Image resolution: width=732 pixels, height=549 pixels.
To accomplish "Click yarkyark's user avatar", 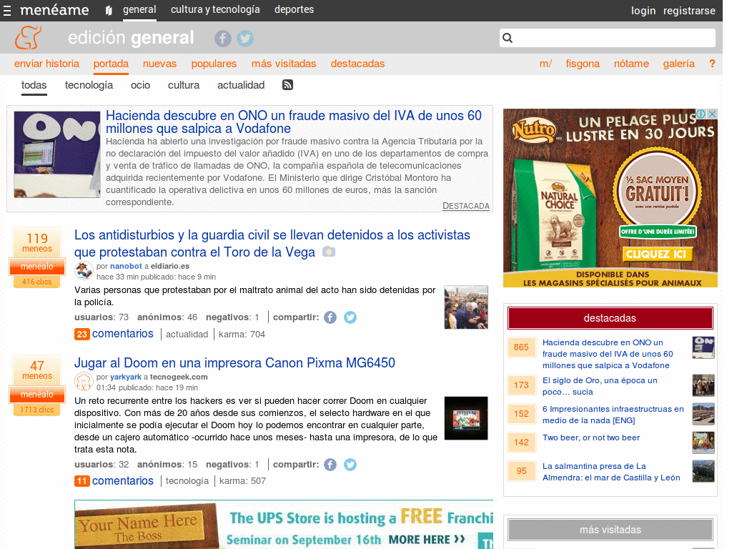I will tap(84, 382).
